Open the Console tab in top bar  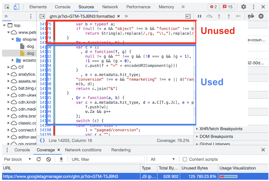click(62, 7)
